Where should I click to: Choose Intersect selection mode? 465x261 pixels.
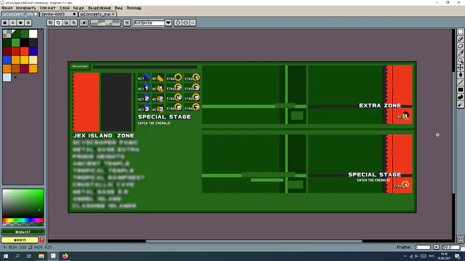pyautogui.click(x=74, y=23)
